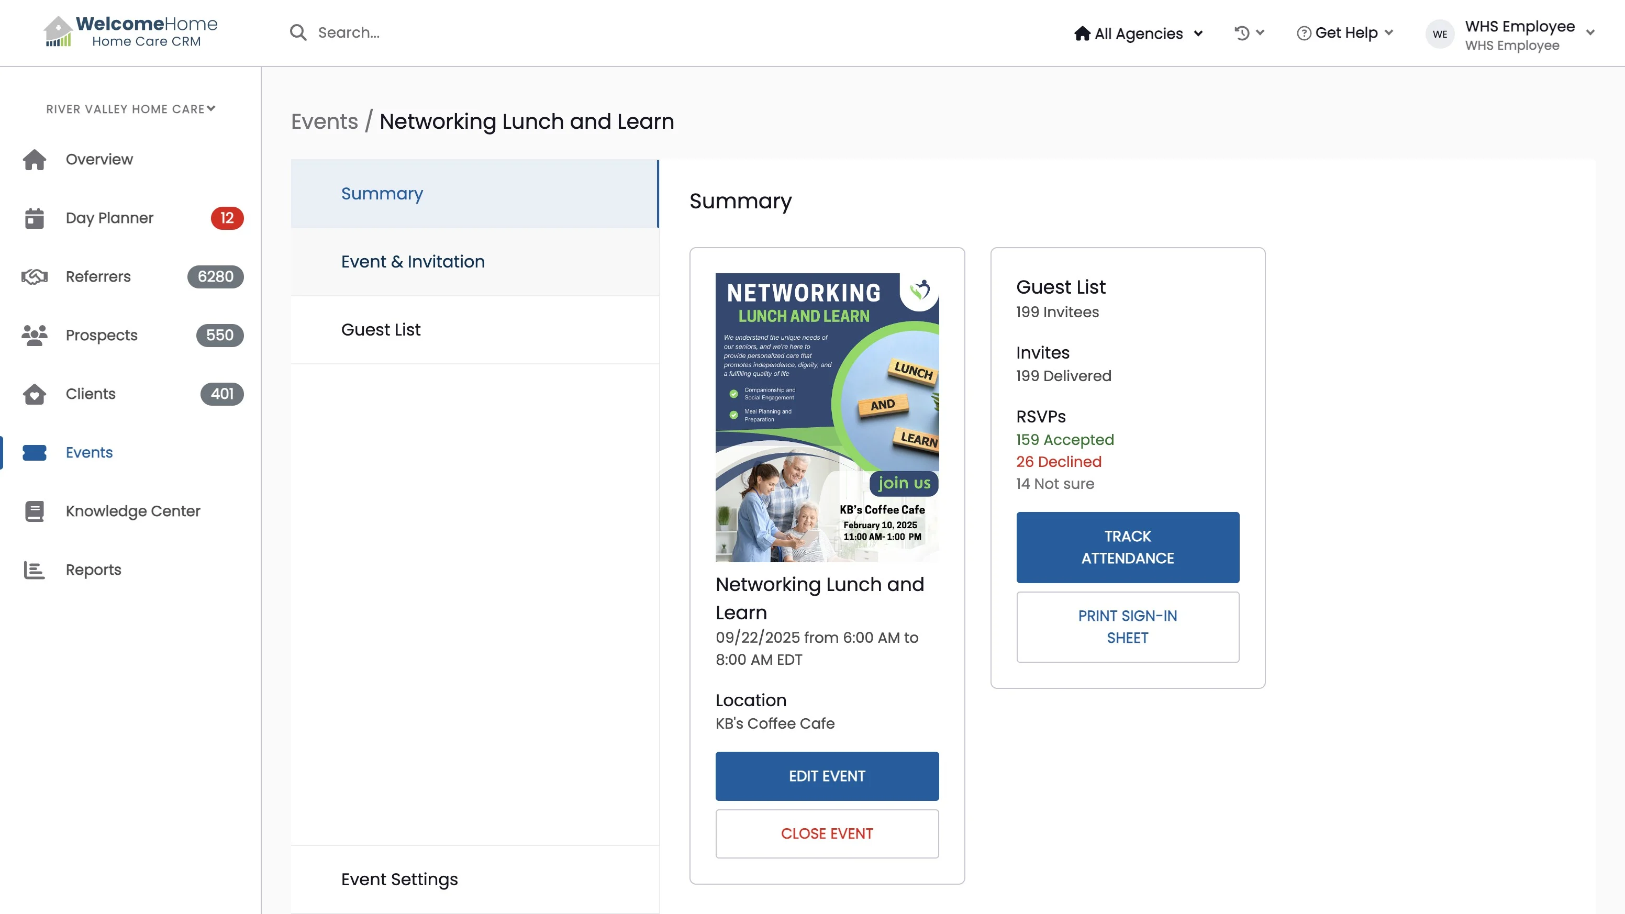Click the Clients heart-house icon
This screenshot has width=1625, height=914.
click(x=34, y=394)
